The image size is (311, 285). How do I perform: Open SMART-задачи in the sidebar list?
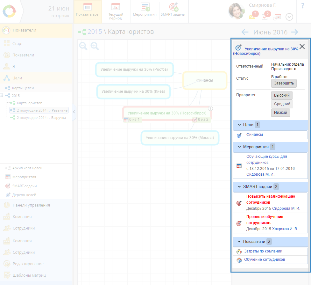(x=25, y=186)
